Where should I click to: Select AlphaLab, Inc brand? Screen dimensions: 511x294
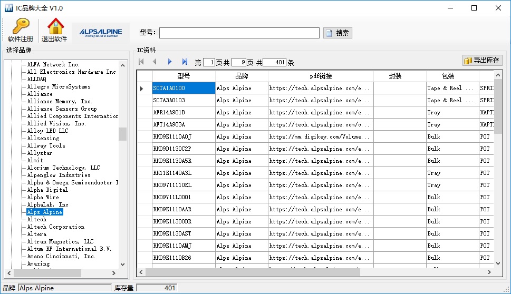(x=47, y=204)
